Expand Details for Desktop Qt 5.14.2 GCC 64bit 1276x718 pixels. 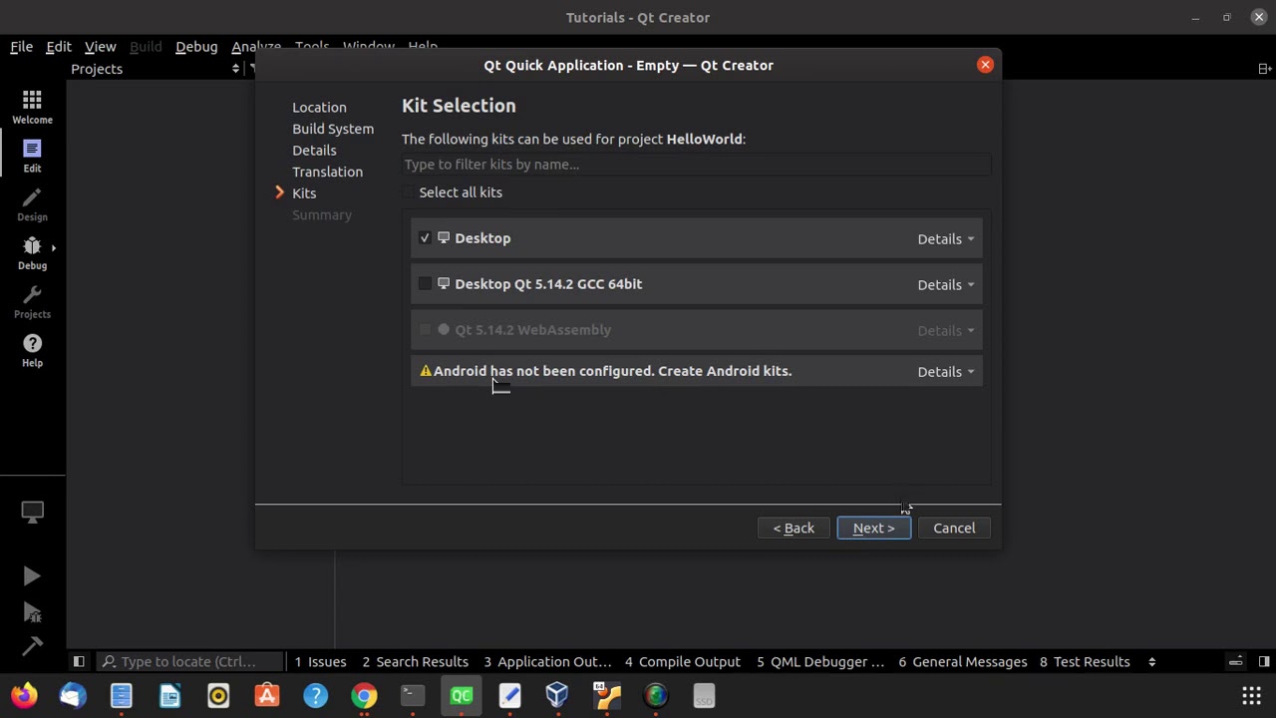pos(946,285)
